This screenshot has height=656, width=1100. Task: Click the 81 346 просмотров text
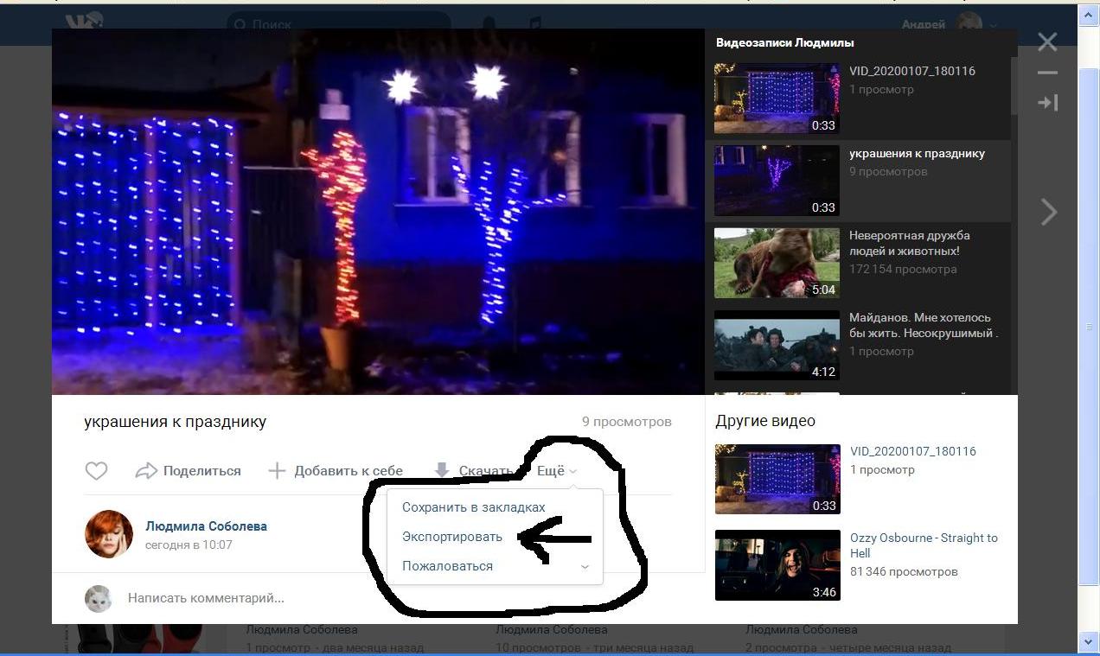[904, 571]
